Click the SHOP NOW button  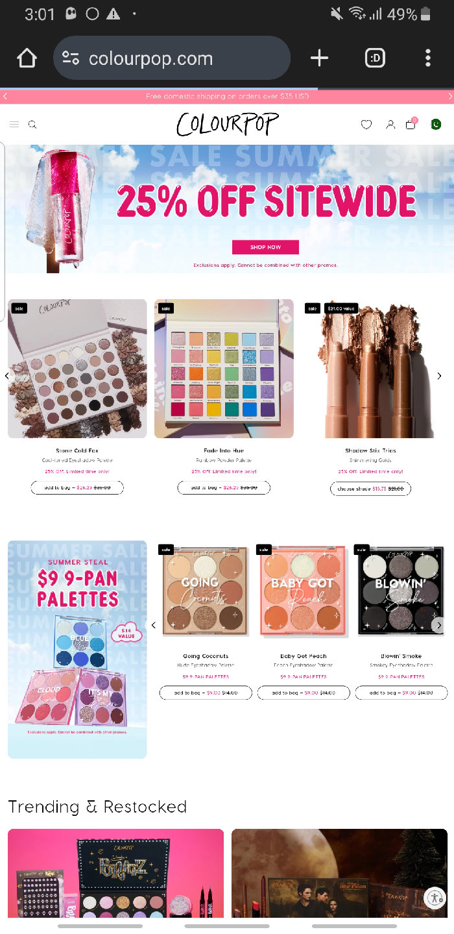coord(265,247)
